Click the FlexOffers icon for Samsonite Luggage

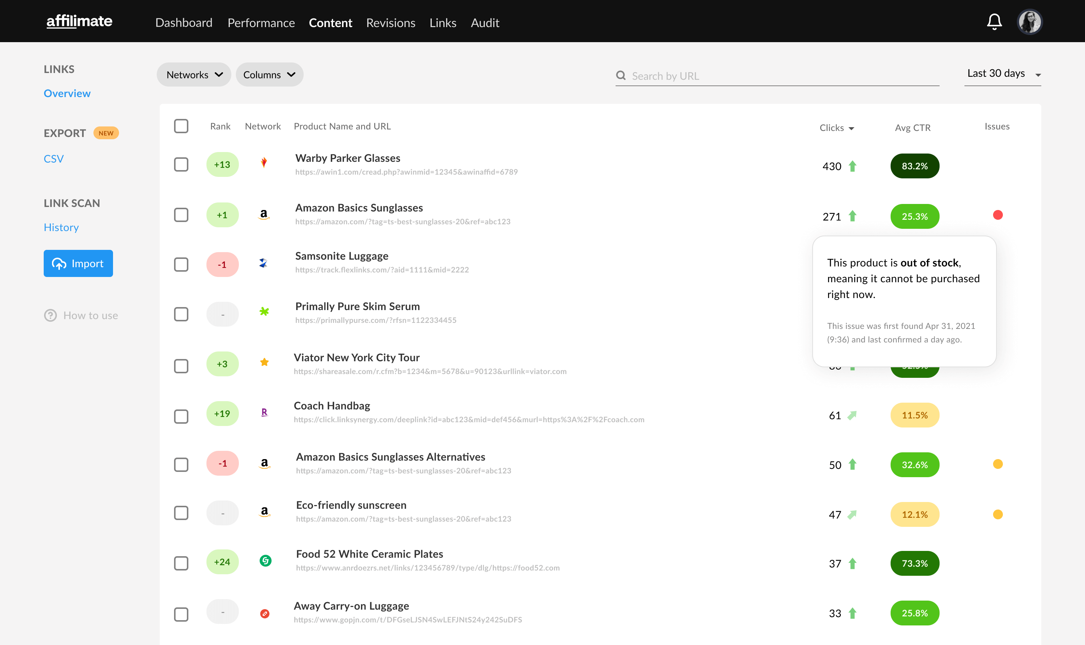[263, 263]
